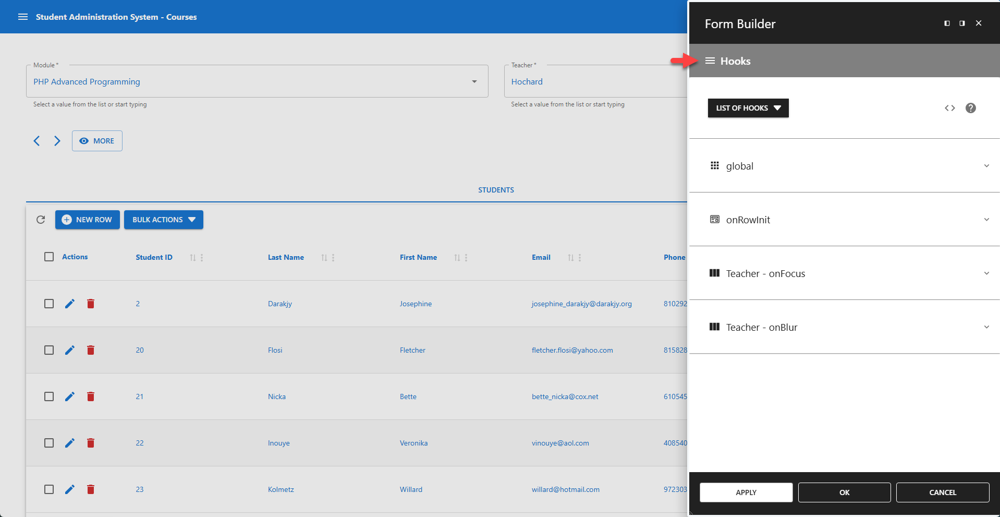Open the help icon next to the code toggle
Image resolution: width=1000 pixels, height=517 pixels.
[970, 108]
